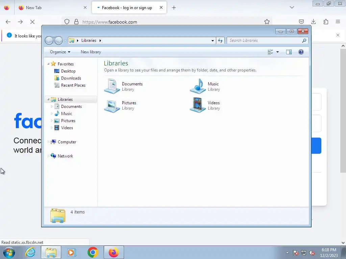Switch to the New Tab in Firefox
The width and height of the screenshot is (346, 259).
[x=52, y=8]
